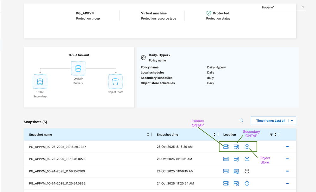Screen dimensions: 316x192
Task: Click secondary ONTAP icon for 24 Oct 11:56 snapshot
Action: point(236,171)
